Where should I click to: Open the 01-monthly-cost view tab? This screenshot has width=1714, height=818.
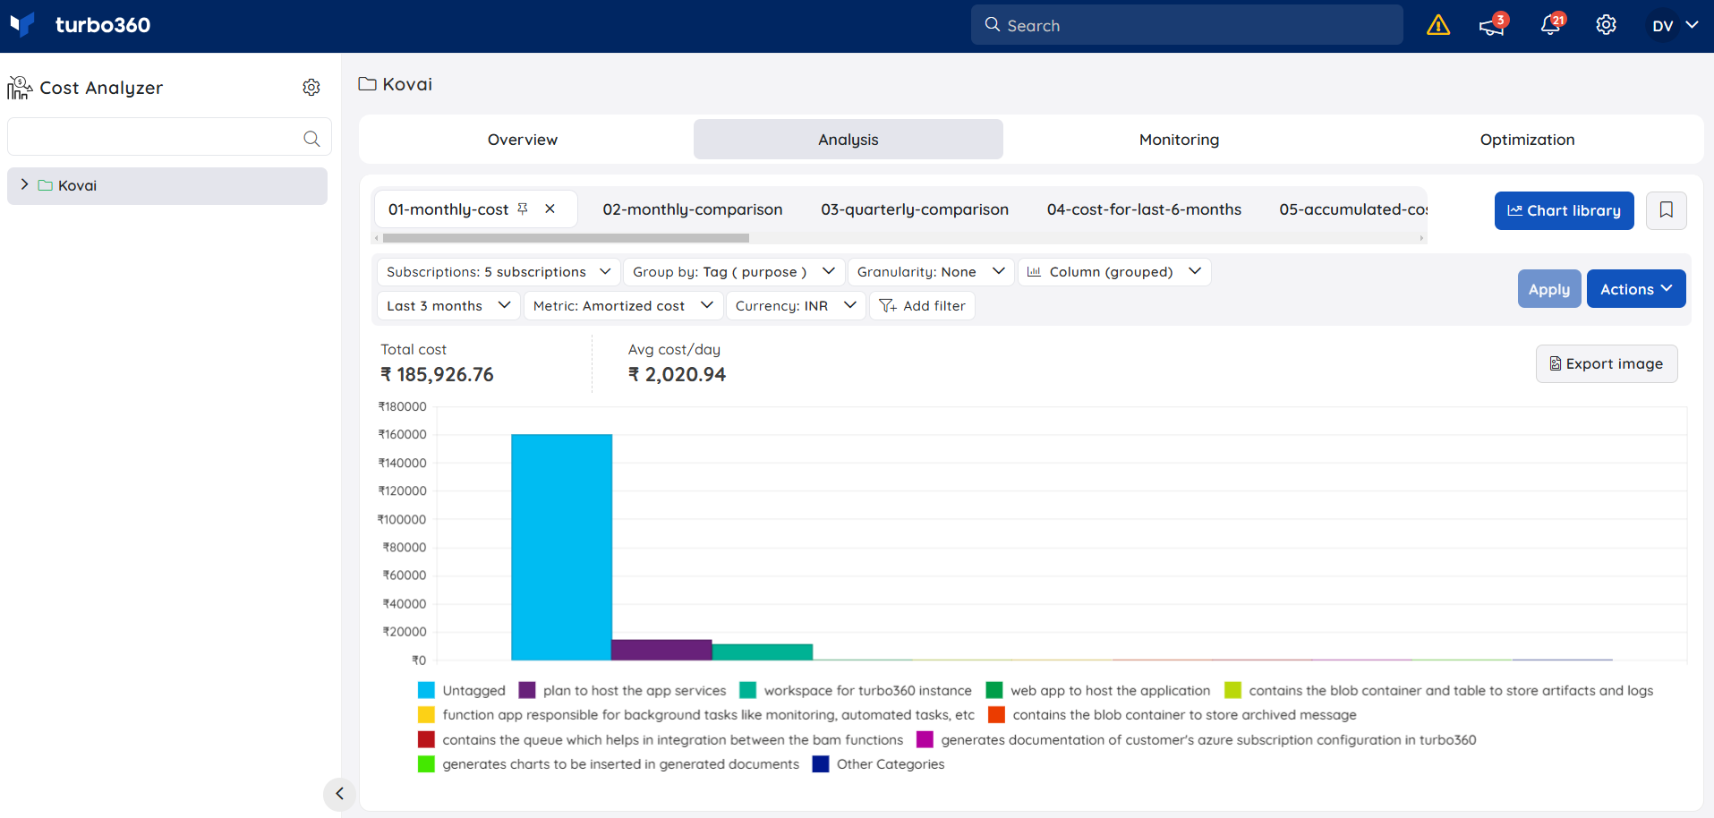448,209
